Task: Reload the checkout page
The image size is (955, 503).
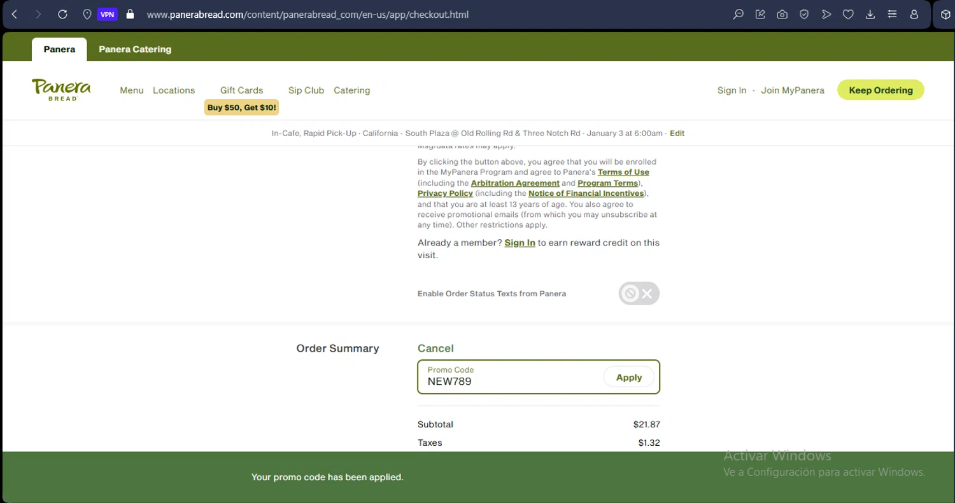Action: click(x=62, y=14)
